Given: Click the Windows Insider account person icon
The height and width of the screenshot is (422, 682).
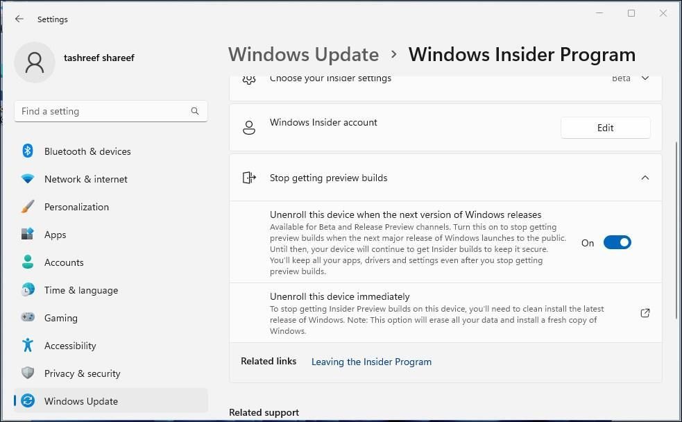Looking at the screenshot, I should pyautogui.click(x=249, y=128).
